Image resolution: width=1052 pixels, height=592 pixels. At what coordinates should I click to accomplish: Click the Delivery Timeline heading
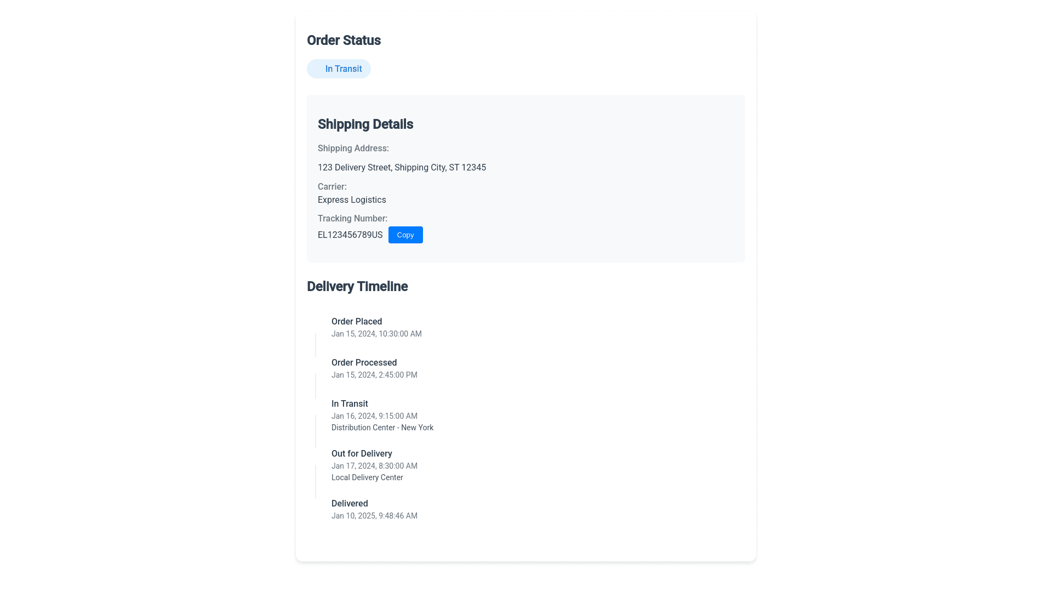(357, 286)
